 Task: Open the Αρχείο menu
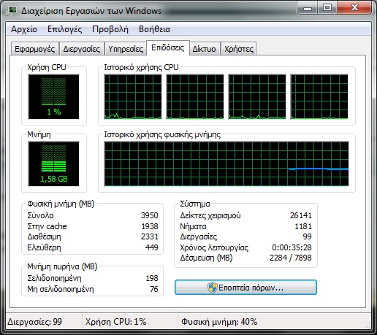24,29
